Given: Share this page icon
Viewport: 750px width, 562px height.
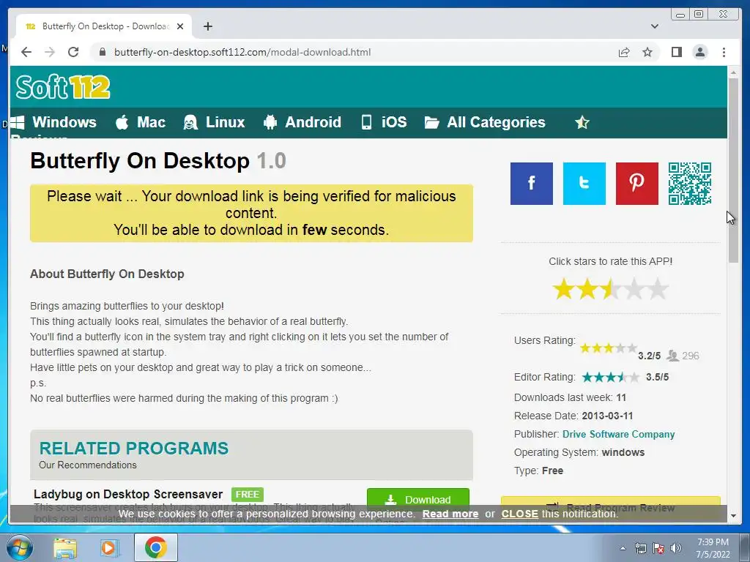Looking at the screenshot, I should tap(624, 52).
